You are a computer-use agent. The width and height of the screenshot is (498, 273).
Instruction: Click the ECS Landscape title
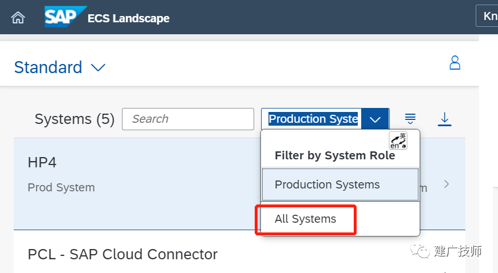point(128,18)
